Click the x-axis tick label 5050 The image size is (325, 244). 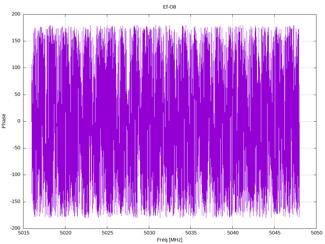(316, 233)
